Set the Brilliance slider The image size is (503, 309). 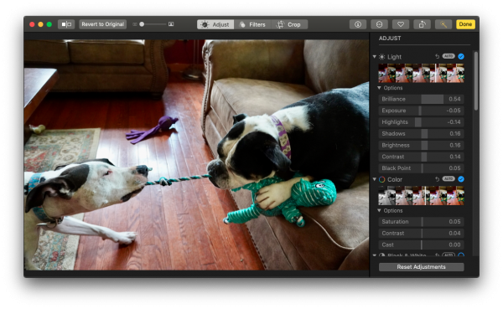(421, 99)
